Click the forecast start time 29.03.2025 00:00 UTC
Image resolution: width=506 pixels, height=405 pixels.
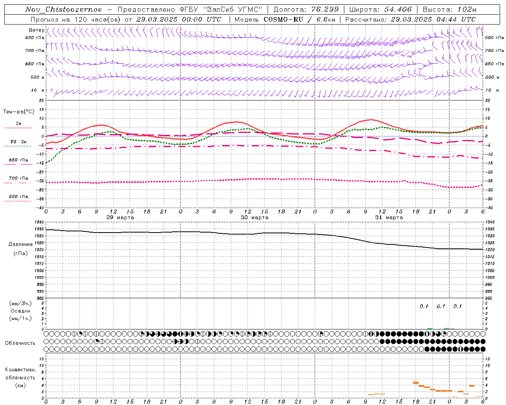179,19
